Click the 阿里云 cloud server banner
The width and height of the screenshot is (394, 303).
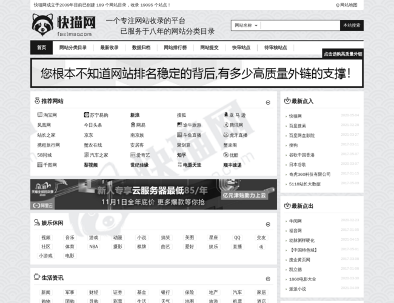[x=153, y=194]
